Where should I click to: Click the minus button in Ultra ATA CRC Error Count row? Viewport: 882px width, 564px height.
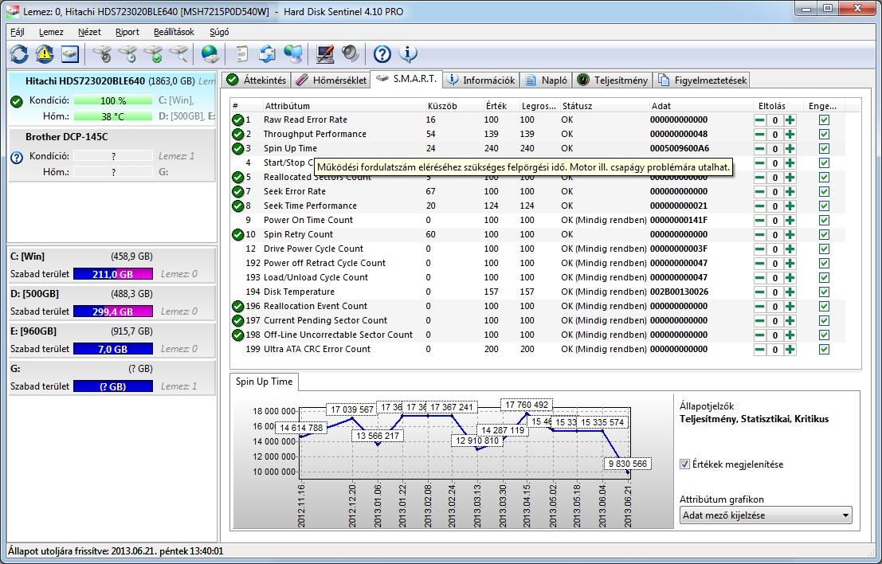point(760,349)
